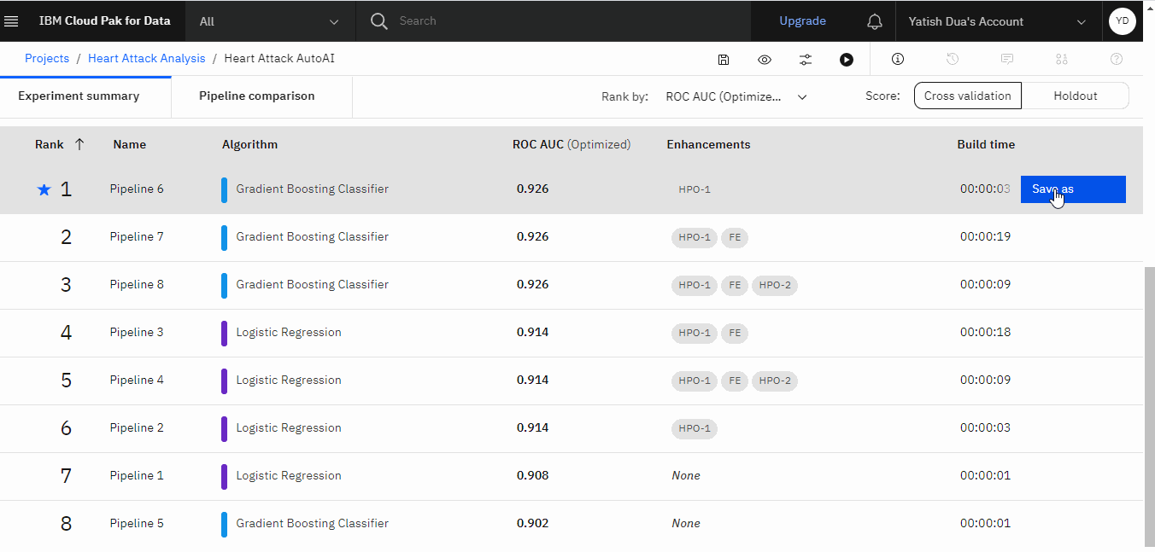This screenshot has height=552, width=1155.
Task: Select Pipeline 5 name
Action: point(137,524)
